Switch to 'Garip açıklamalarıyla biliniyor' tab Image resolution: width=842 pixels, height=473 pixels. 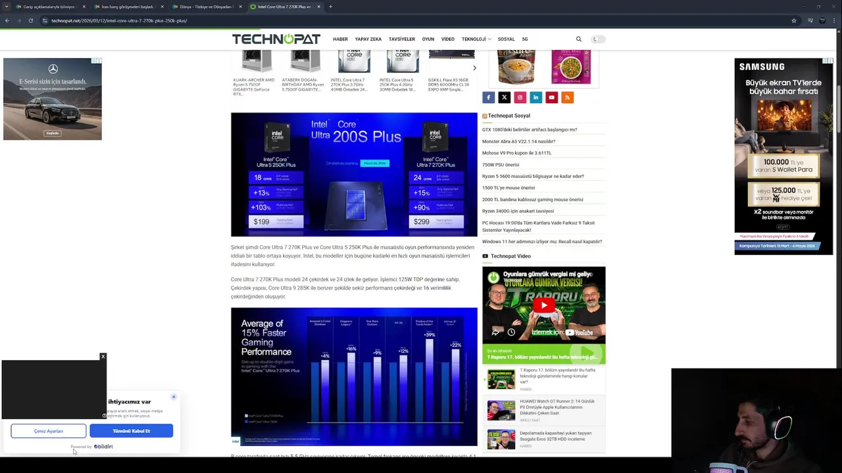coord(50,7)
